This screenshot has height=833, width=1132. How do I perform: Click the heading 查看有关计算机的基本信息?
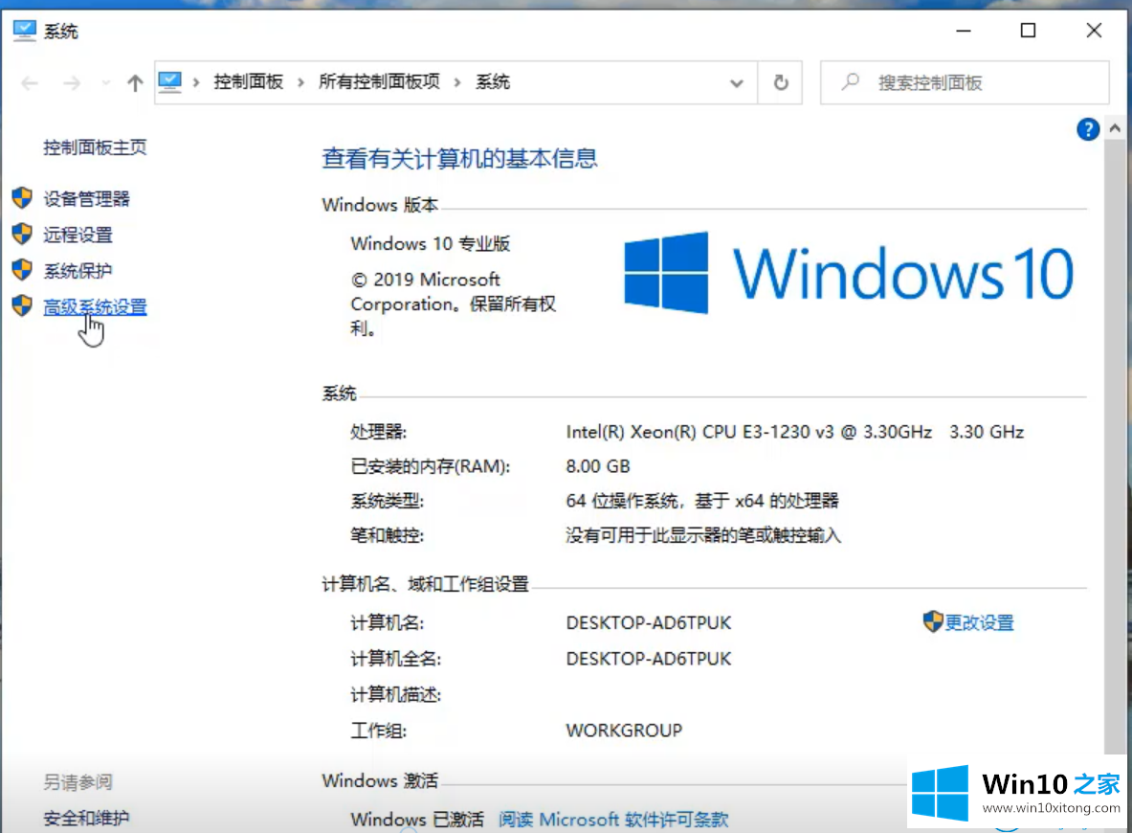tap(460, 158)
